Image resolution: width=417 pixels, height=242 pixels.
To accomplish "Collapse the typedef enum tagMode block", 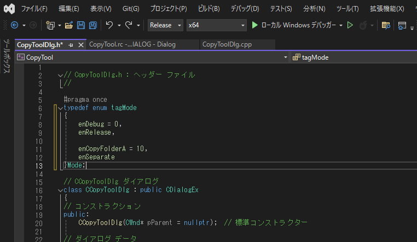I will coord(60,108).
